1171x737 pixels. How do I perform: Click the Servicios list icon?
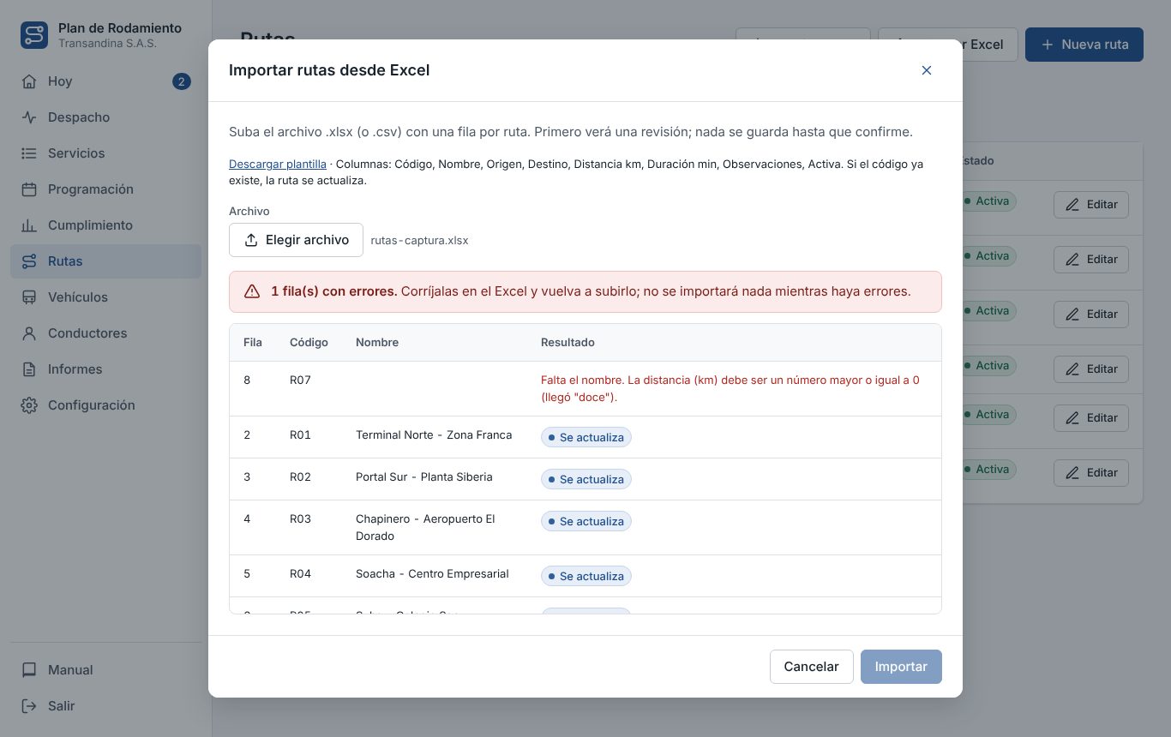coord(29,153)
